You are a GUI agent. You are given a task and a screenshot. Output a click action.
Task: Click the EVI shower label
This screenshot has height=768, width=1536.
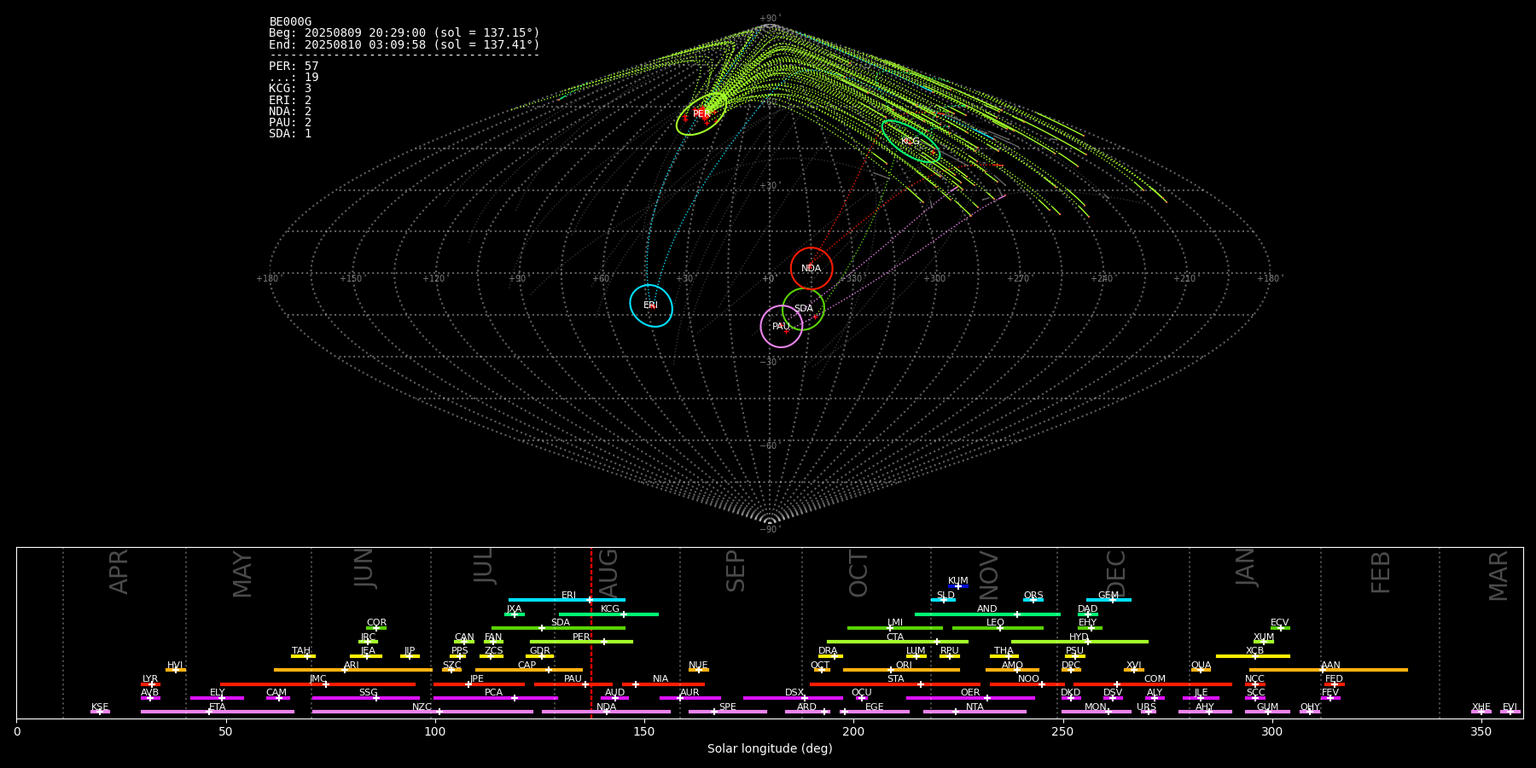click(1510, 707)
